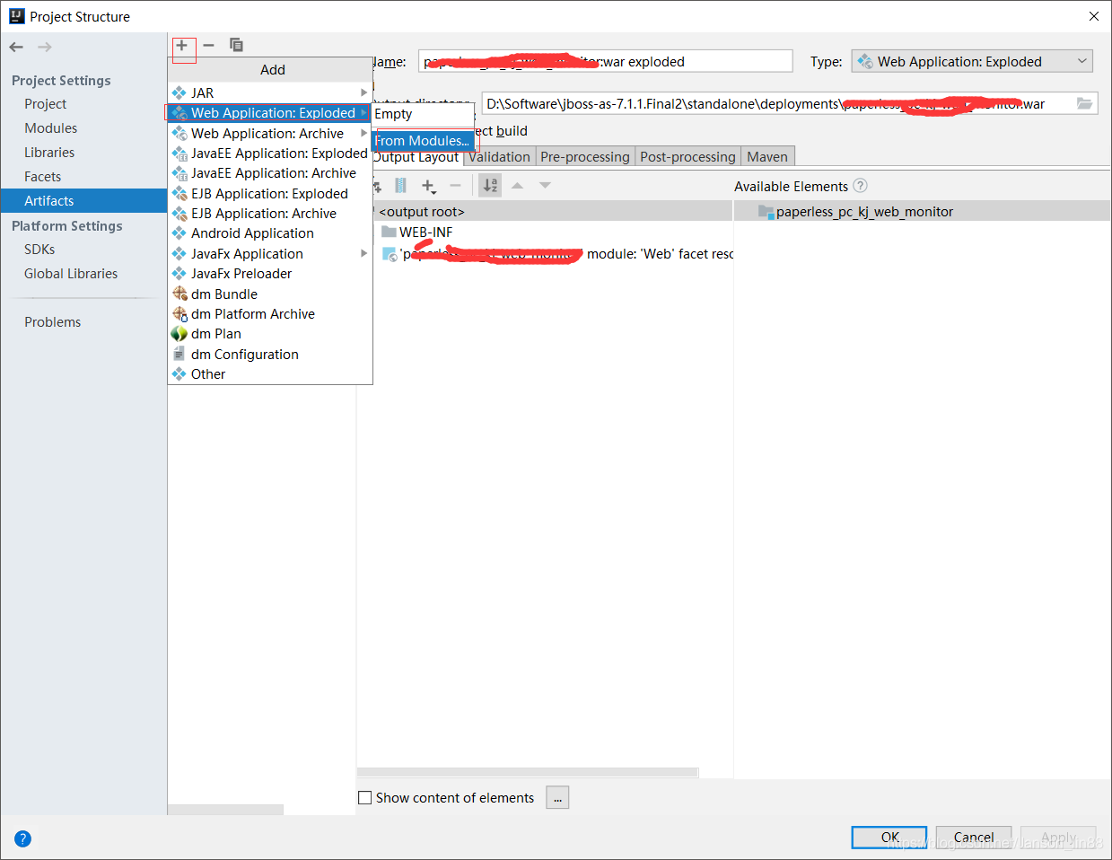Click the remove element icon in layout toolbar
The width and height of the screenshot is (1112, 860).
pyautogui.click(x=455, y=186)
